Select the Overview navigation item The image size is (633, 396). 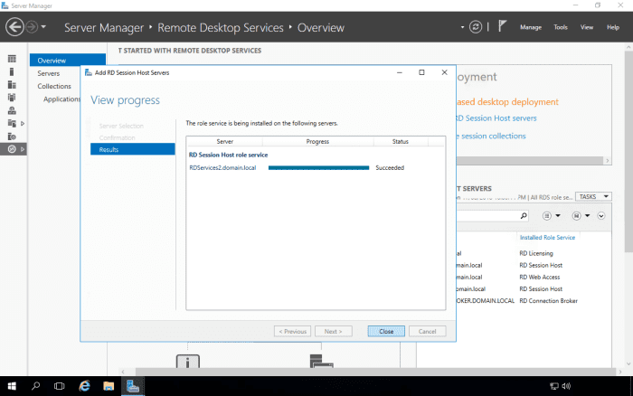(68, 61)
